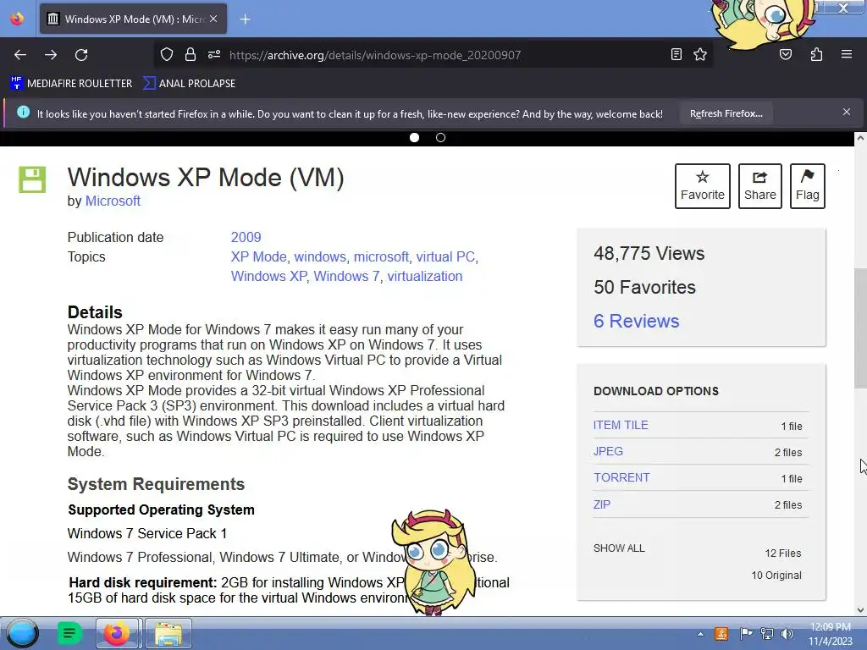
Task: Open site permissions icon in address bar
Action: 214,54
